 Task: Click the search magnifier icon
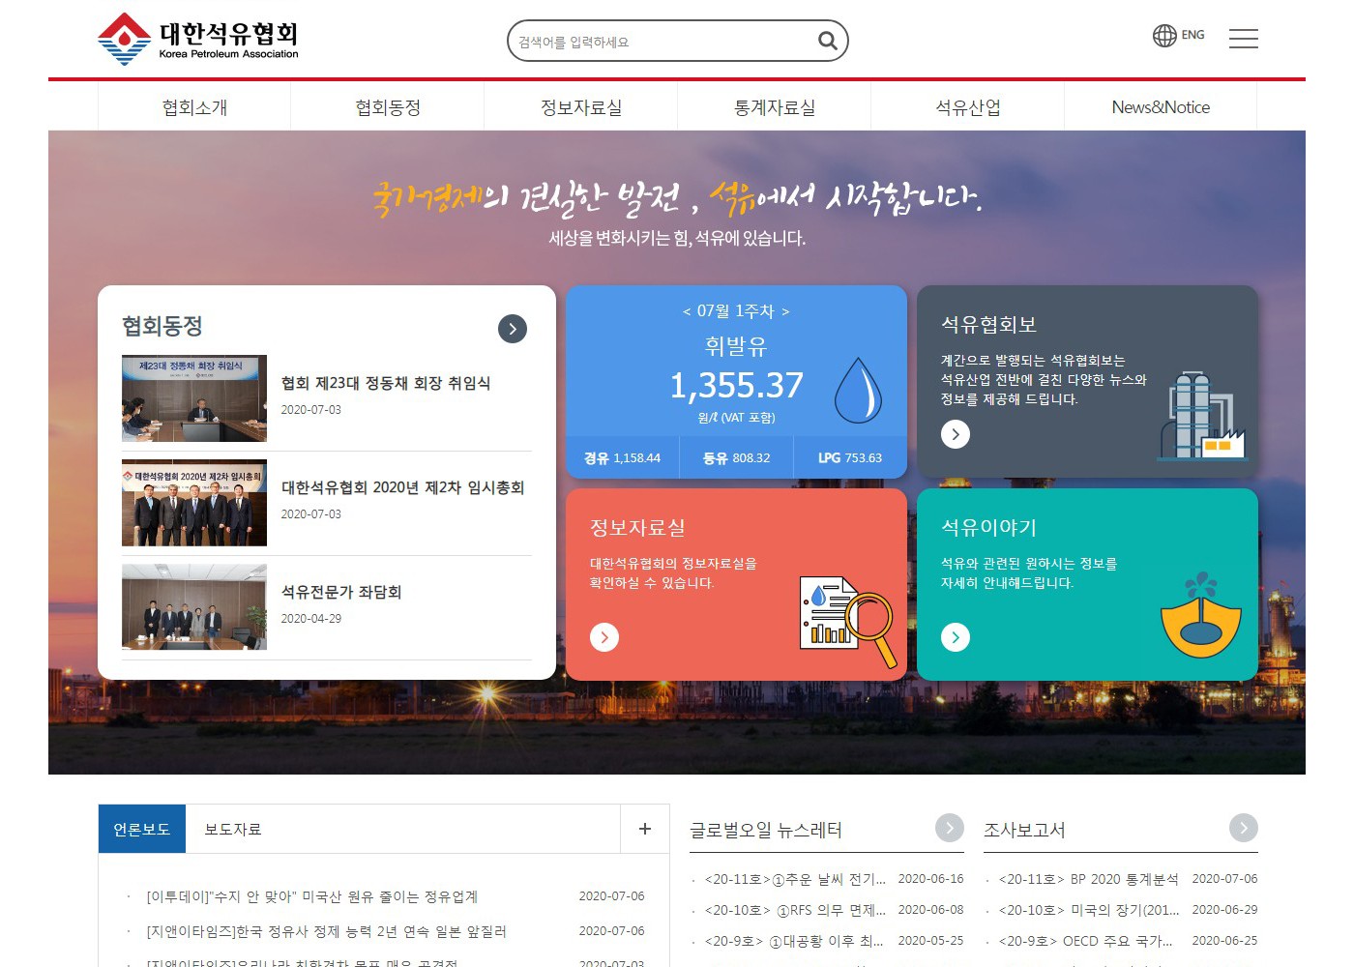(827, 41)
